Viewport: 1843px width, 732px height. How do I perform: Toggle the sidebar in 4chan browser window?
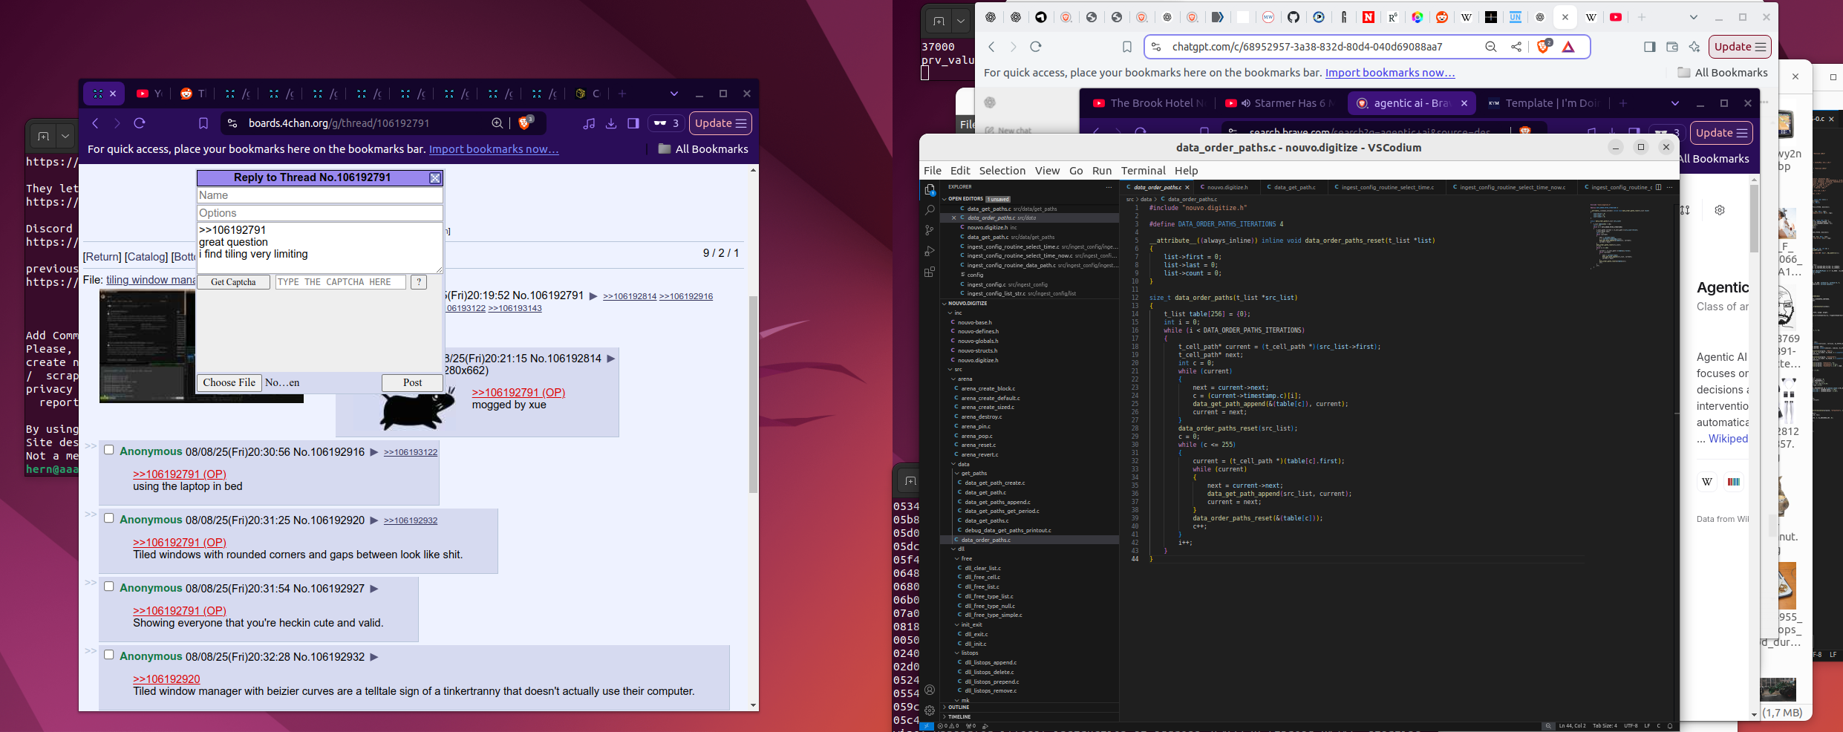(x=633, y=123)
